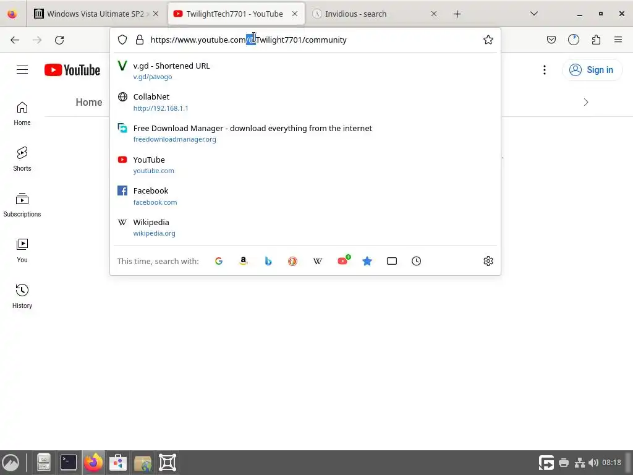
Task: Click the YouTube logo
Action: click(72, 70)
